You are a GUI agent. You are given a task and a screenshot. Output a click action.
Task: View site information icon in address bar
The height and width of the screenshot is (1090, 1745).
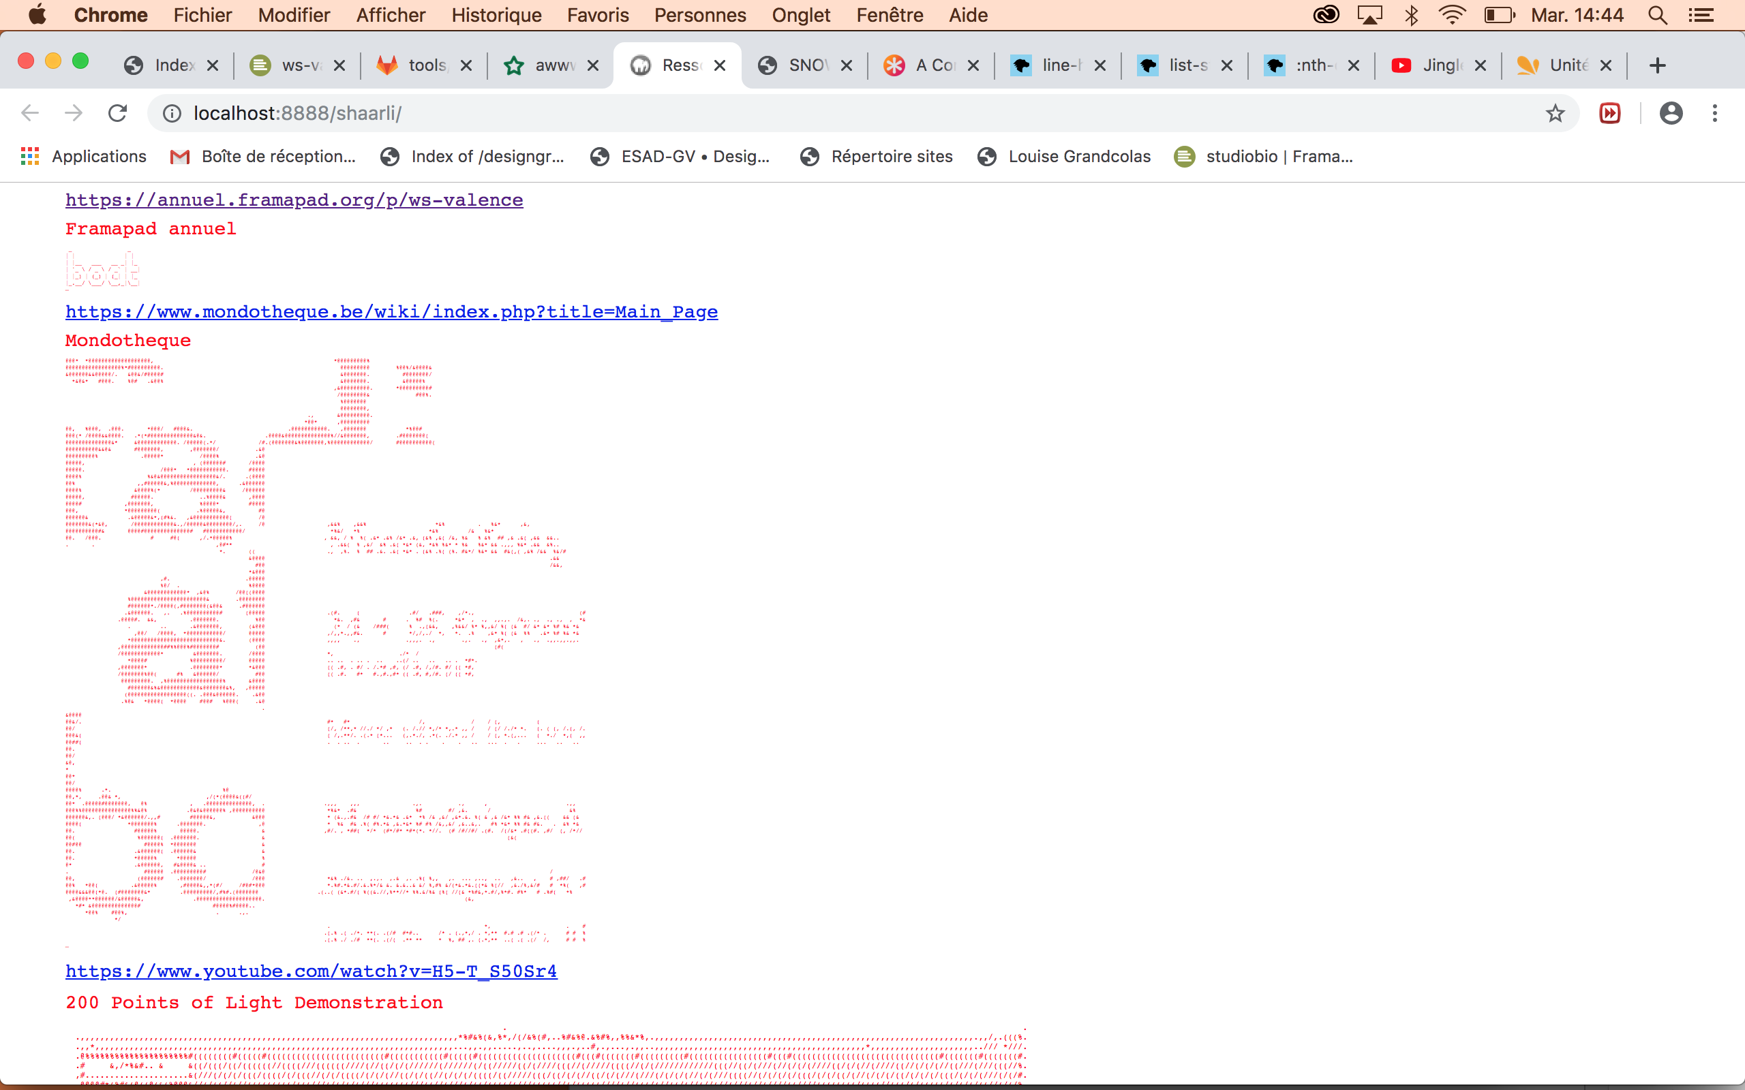pos(172,113)
